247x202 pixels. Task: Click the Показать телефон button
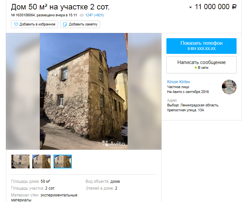tap(201, 46)
